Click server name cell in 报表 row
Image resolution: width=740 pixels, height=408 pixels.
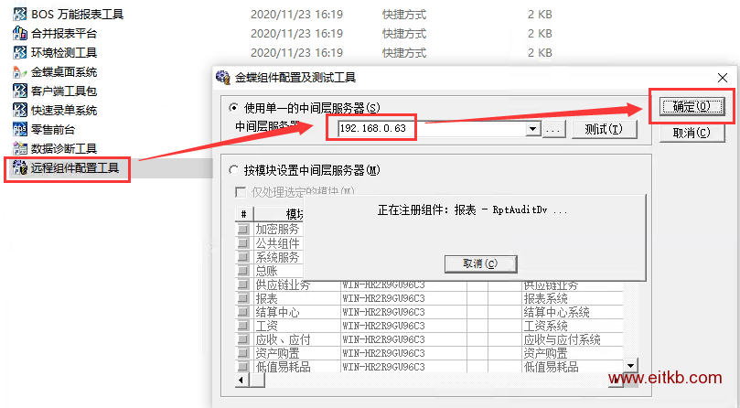(x=403, y=298)
